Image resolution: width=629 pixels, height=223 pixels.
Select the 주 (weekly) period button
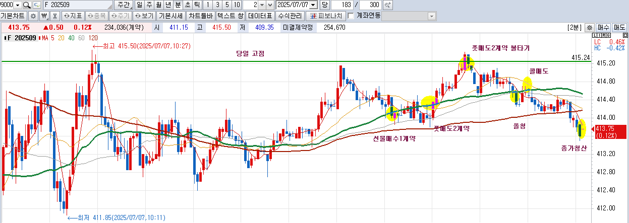pyautogui.click(x=149, y=5)
